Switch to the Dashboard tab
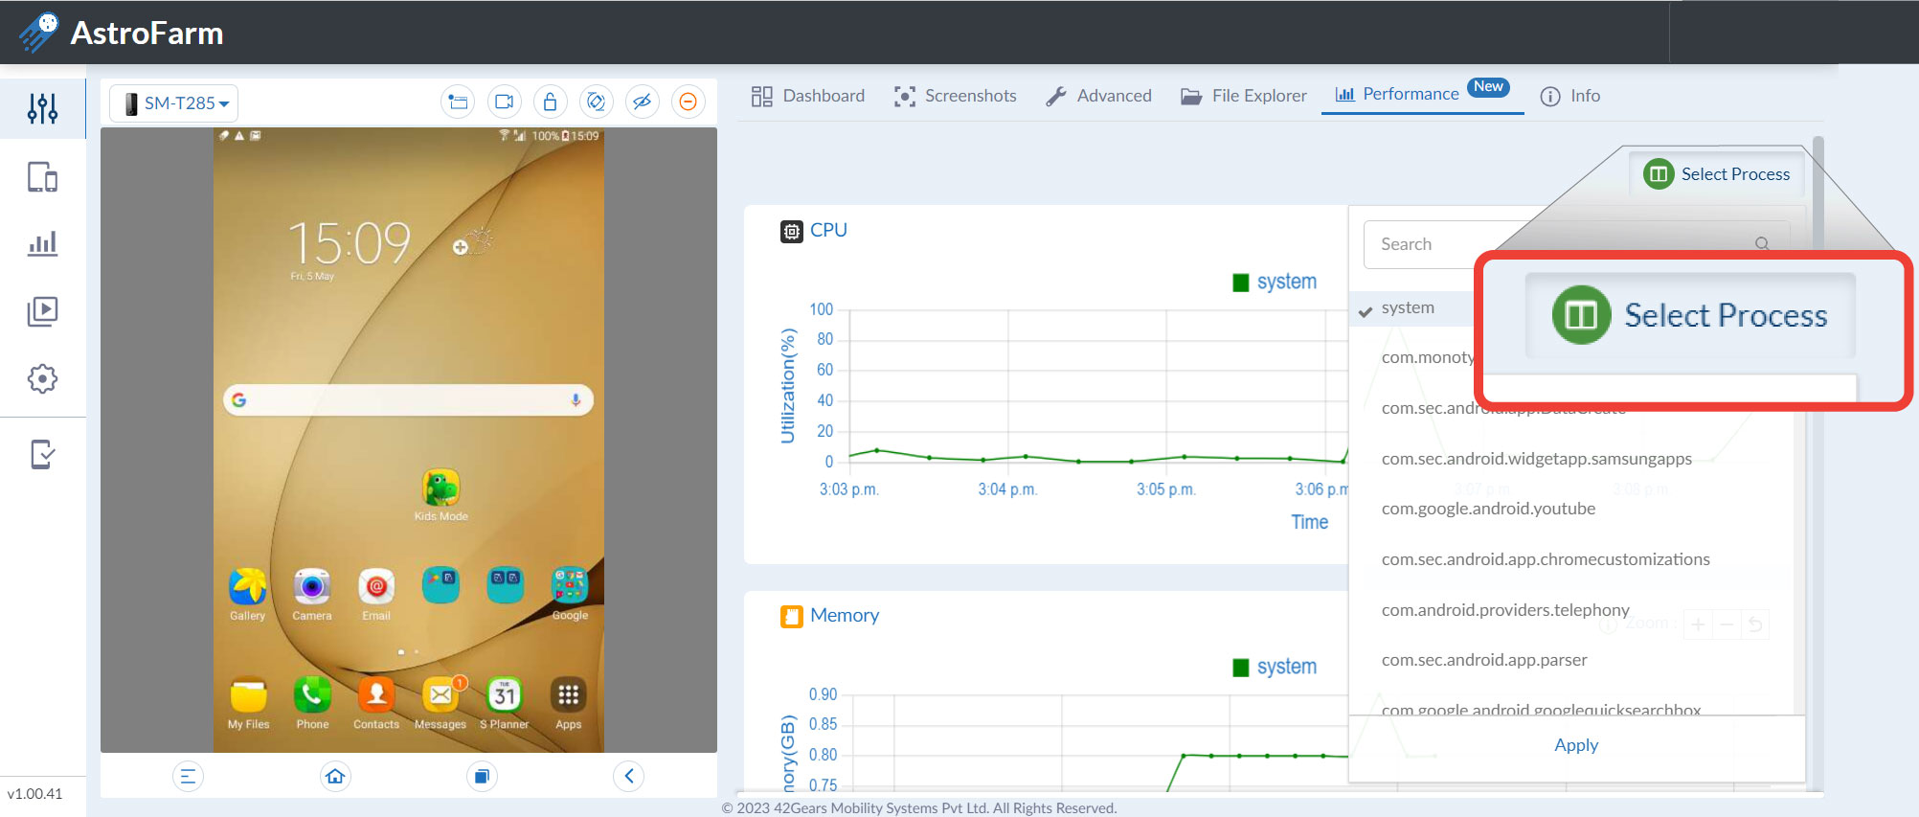 pyautogui.click(x=807, y=96)
